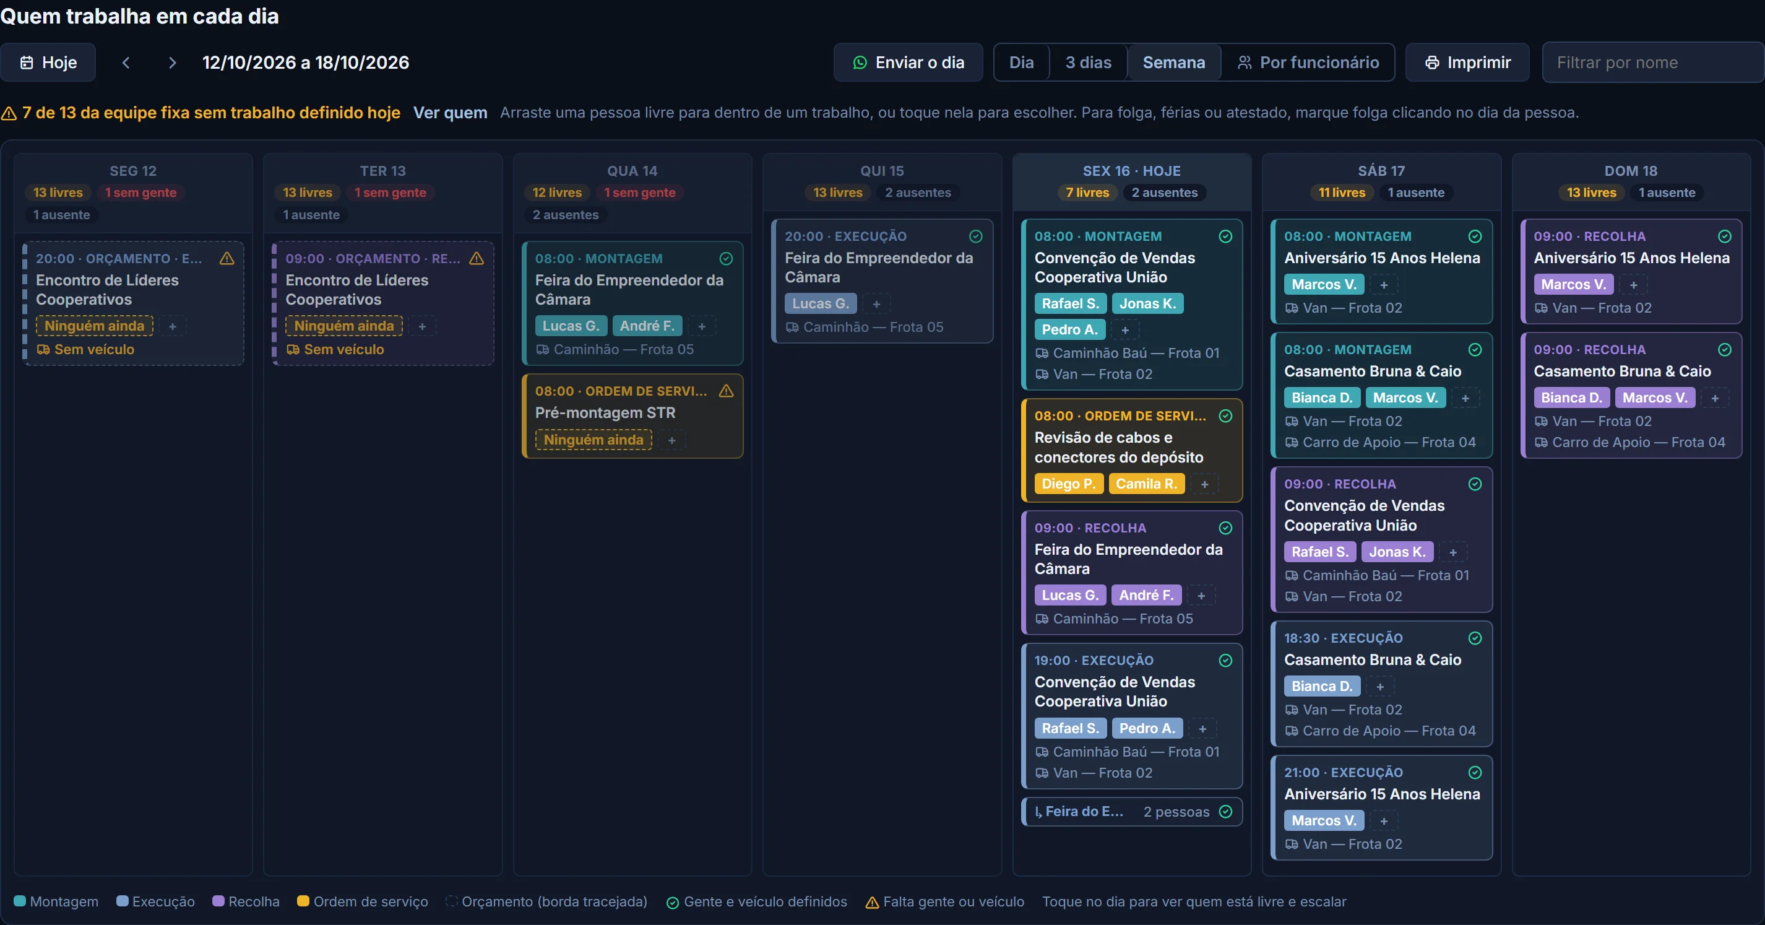Switch to 3 dias view
The height and width of the screenshot is (925, 1765).
click(x=1088, y=63)
